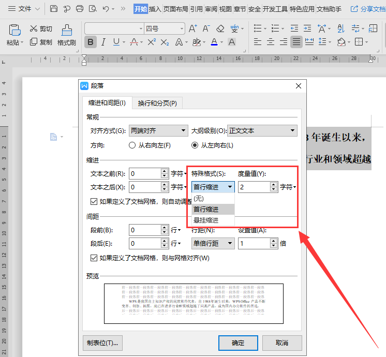Increase font size with A+ icon
386x357 pixels.
click(193, 28)
